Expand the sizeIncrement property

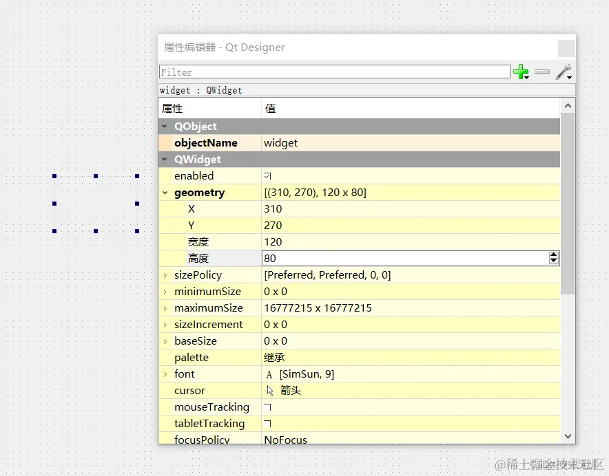click(x=165, y=325)
